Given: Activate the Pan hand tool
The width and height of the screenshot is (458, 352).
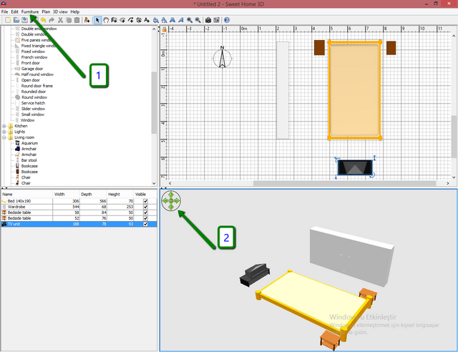Looking at the screenshot, I should 106,20.
